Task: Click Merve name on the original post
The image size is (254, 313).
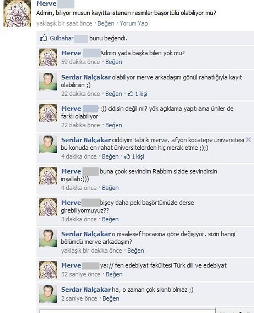Action: point(46,4)
